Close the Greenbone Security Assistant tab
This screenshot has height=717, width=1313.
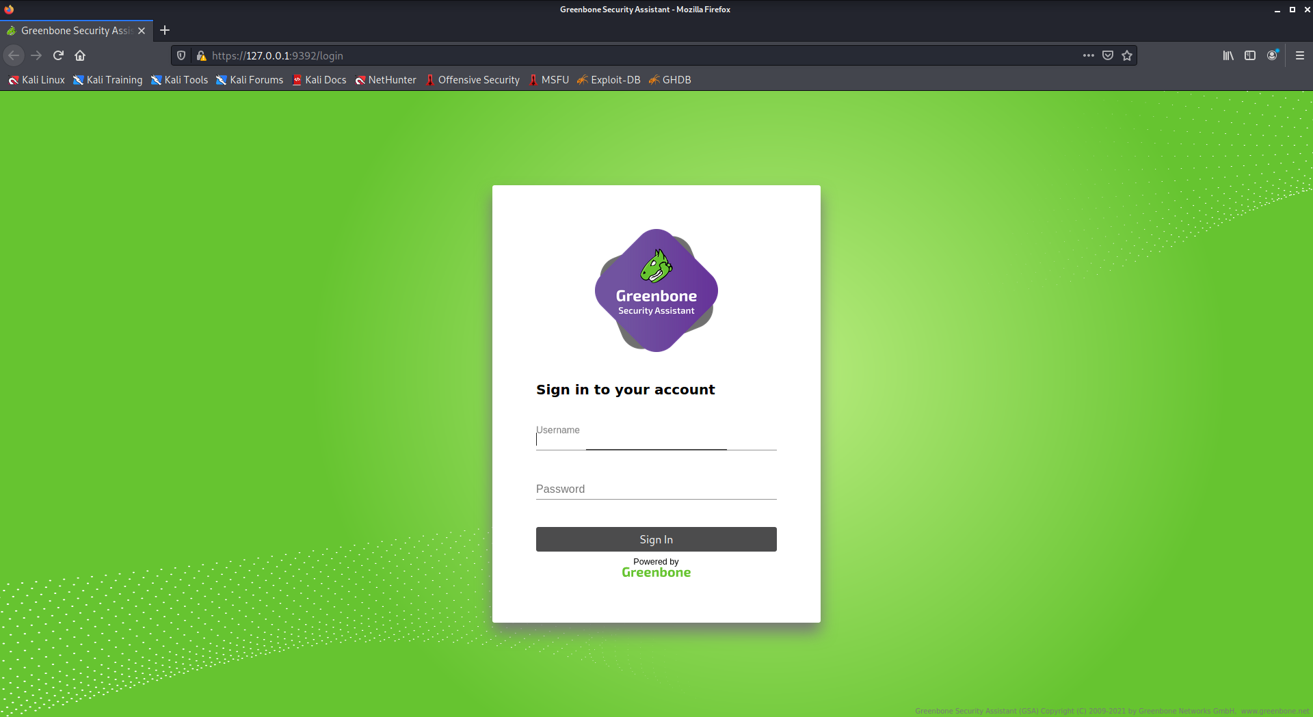pos(142,31)
